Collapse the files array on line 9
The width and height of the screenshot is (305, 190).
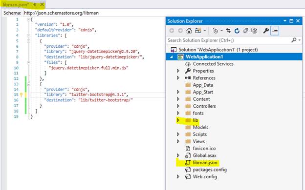(x=28, y=62)
